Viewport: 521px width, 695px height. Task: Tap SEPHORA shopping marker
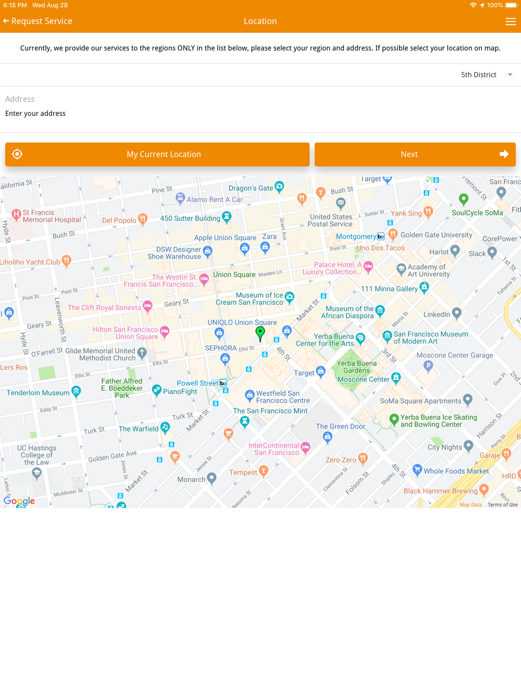coord(225,358)
